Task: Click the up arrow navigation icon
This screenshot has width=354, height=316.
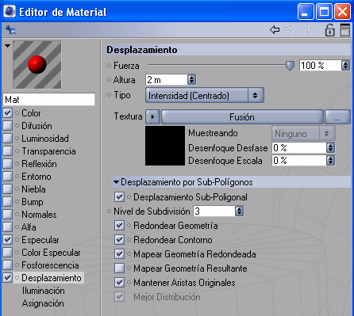Action: pos(310,29)
